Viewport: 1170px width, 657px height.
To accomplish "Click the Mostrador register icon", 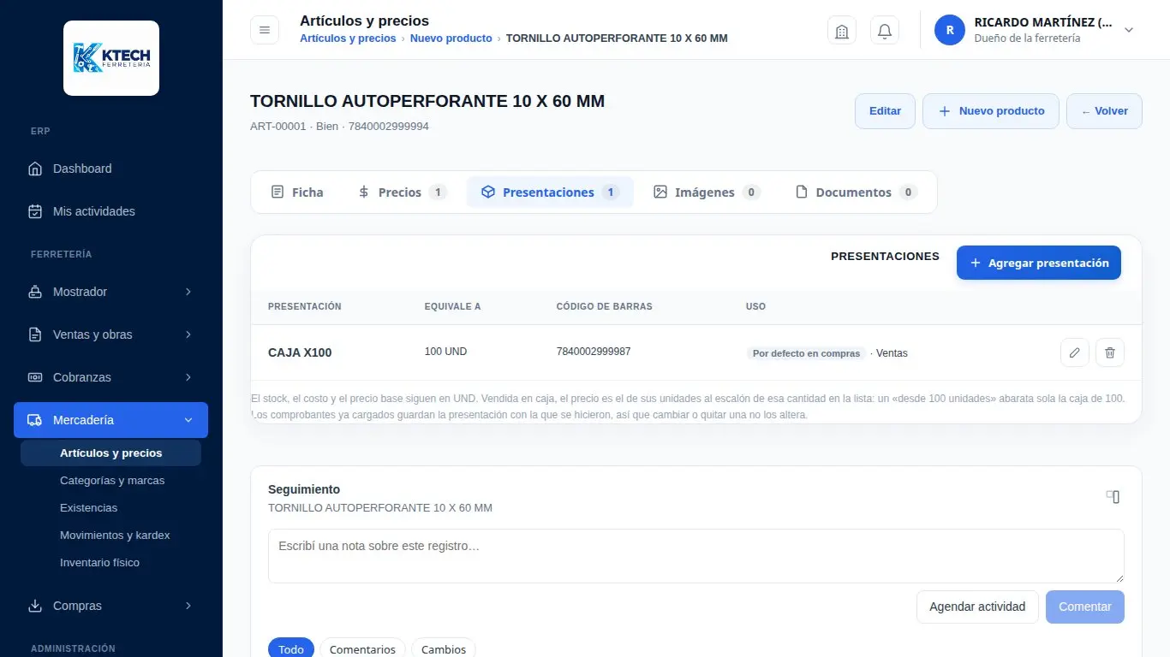I will point(35,292).
